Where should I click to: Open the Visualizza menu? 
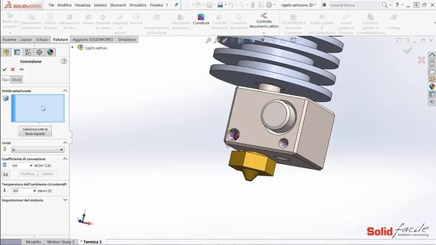[x=82, y=5]
